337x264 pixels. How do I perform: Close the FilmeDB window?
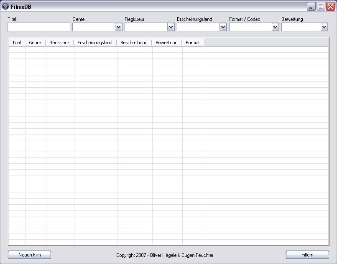click(330, 7)
